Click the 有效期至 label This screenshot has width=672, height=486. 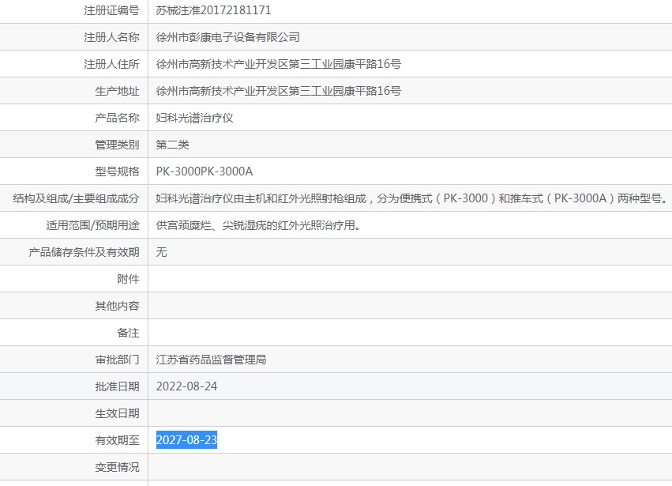117,440
